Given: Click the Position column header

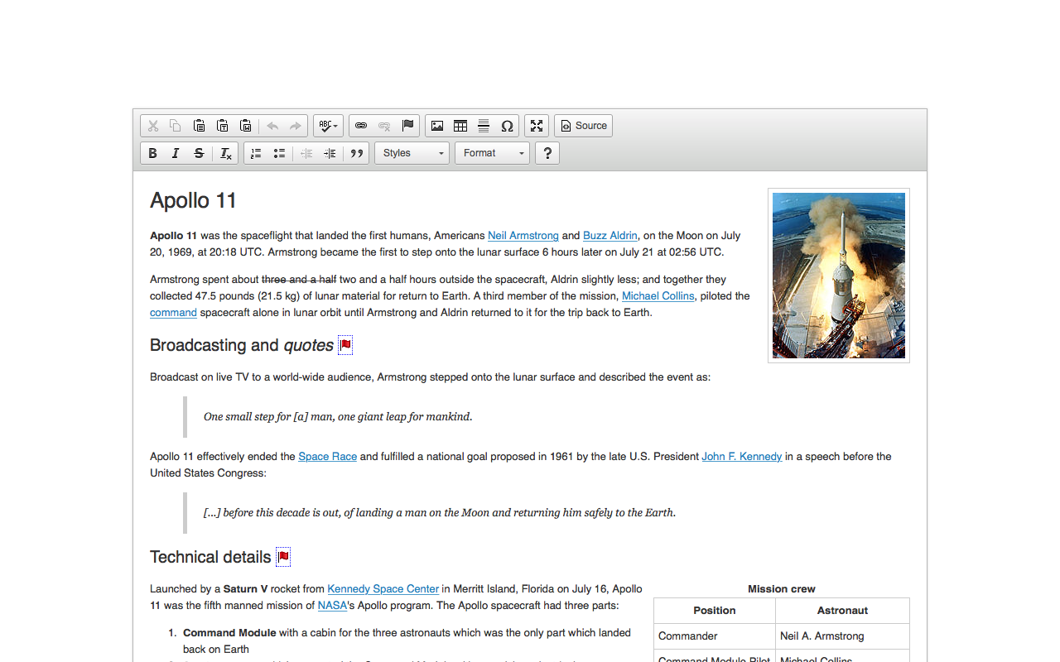Looking at the screenshot, I should (715, 611).
